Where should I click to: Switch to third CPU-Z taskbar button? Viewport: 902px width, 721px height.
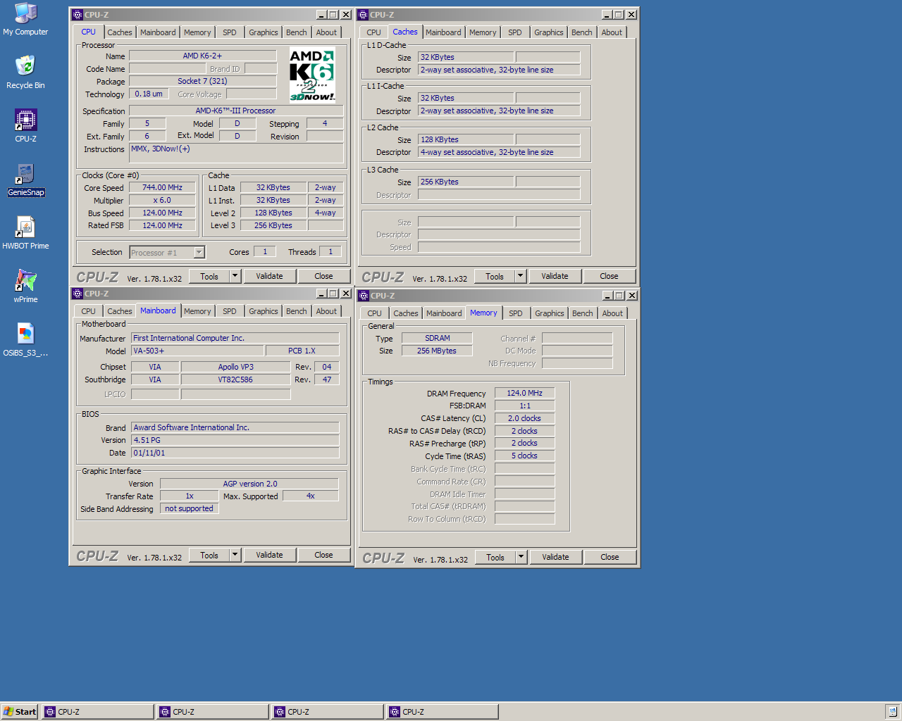327,712
